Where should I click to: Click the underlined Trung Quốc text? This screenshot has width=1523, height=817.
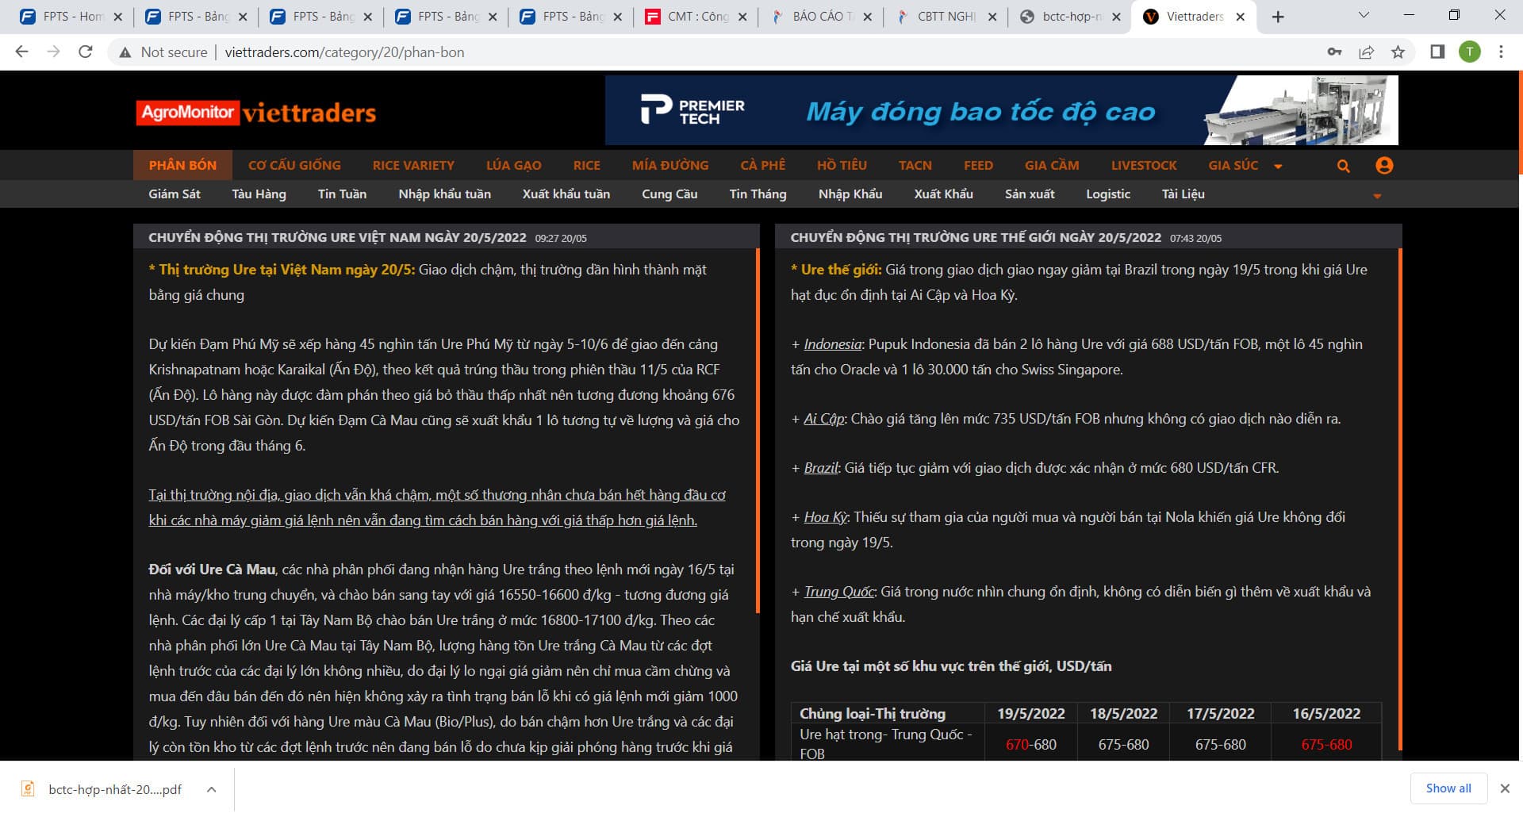tap(839, 592)
